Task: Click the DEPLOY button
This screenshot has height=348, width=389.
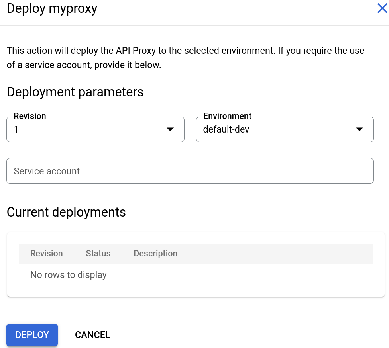Action: point(32,335)
